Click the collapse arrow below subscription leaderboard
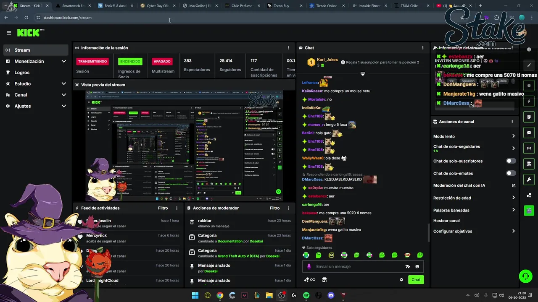Viewport: 538px width, 302px height. click(x=363, y=73)
